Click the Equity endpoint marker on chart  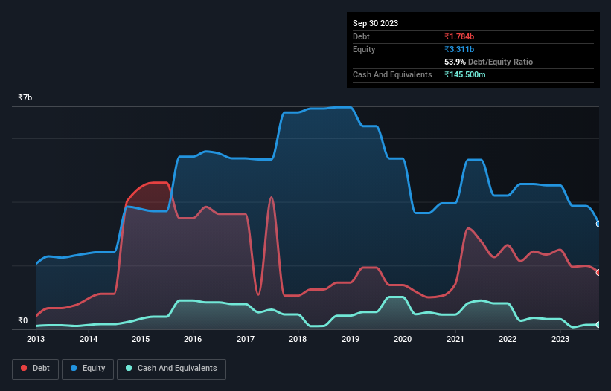pyautogui.click(x=598, y=224)
